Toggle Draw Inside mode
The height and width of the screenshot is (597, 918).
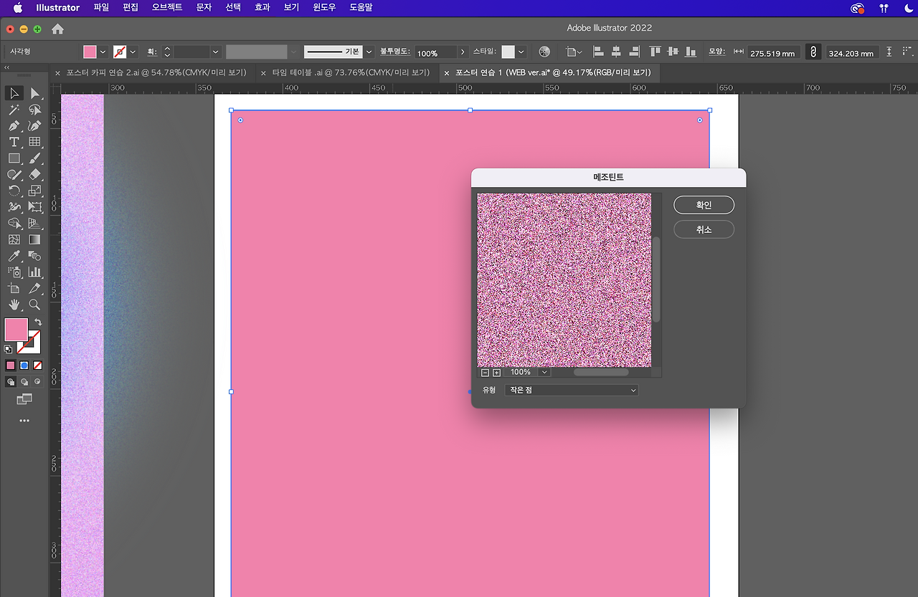[37, 382]
